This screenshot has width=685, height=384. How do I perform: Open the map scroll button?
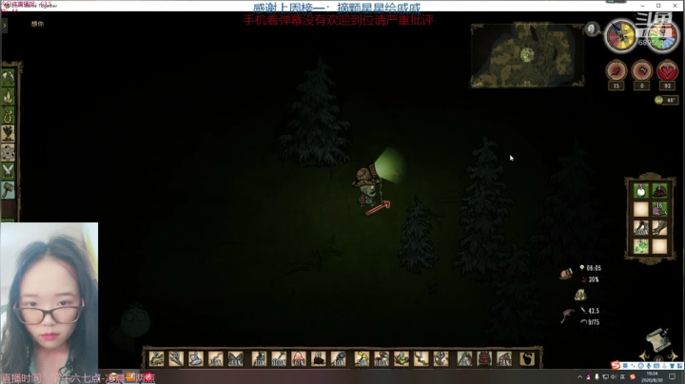pos(658,338)
